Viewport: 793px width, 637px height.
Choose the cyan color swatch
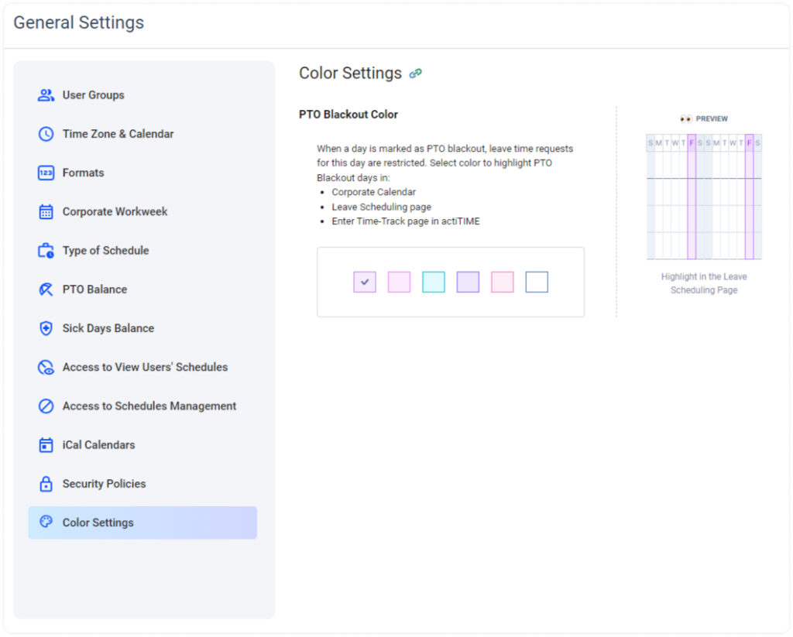click(434, 282)
